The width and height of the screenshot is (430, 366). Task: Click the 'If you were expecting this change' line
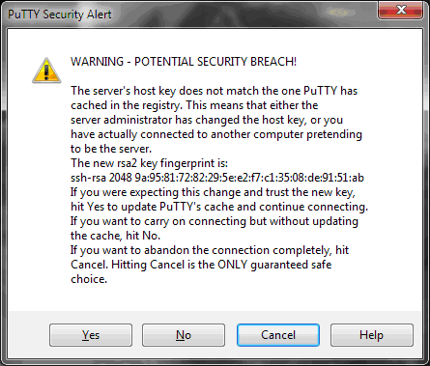click(213, 192)
